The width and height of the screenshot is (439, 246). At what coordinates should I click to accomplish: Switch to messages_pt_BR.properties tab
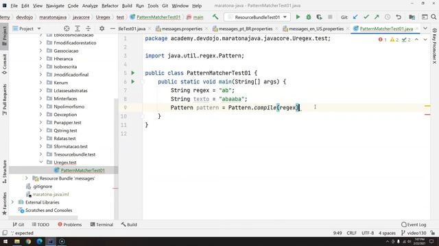(x=246, y=29)
